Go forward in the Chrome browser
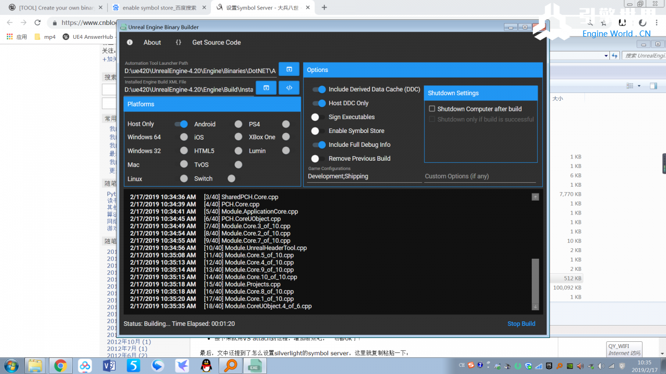 click(23, 23)
